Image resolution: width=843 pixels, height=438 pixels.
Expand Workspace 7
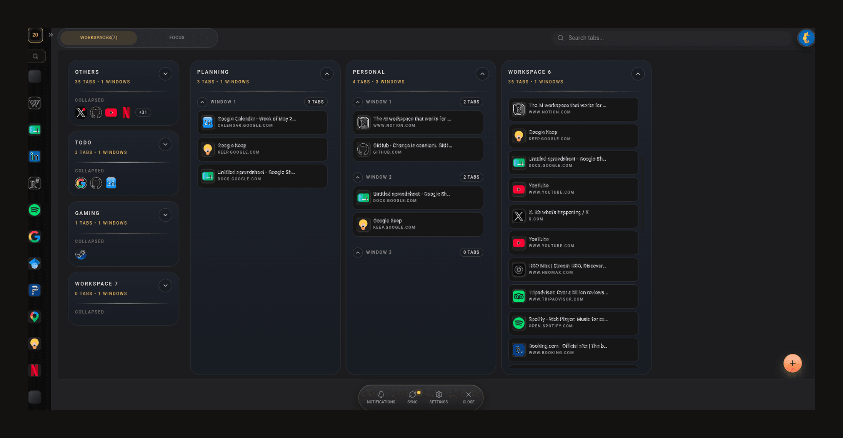coord(165,285)
